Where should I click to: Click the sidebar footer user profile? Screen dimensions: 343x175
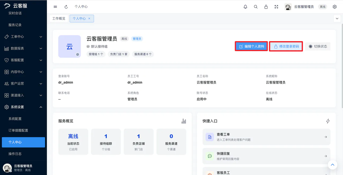coord(23,168)
